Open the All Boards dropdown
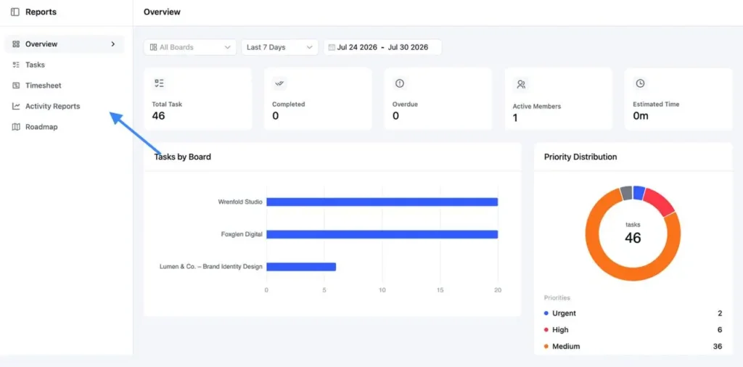Screen dimensions: 743x367 tap(190, 47)
